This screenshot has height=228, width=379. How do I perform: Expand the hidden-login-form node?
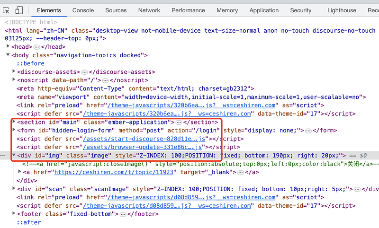[14, 130]
